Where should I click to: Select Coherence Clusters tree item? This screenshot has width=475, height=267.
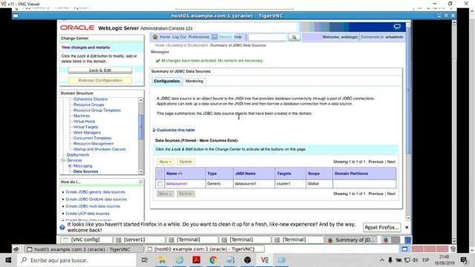pos(91,99)
